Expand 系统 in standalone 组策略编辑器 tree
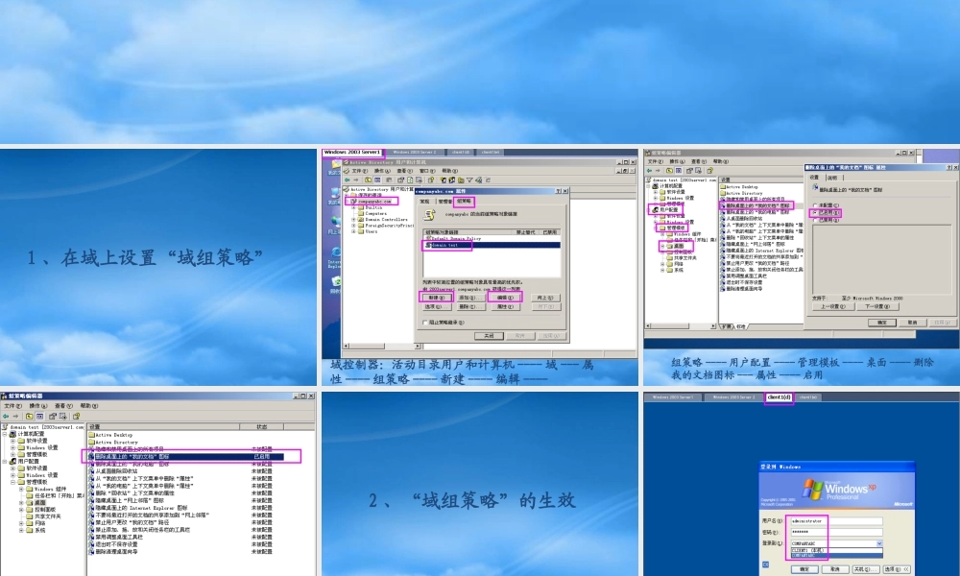The height and width of the screenshot is (576, 960). pyautogui.click(x=21, y=531)
